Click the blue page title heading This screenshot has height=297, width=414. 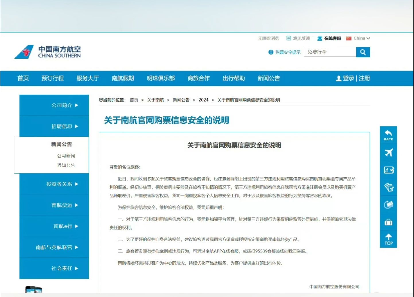click(166, 120)
